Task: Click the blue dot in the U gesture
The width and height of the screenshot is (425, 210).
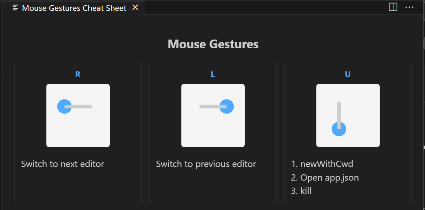Action: point(339,129)
